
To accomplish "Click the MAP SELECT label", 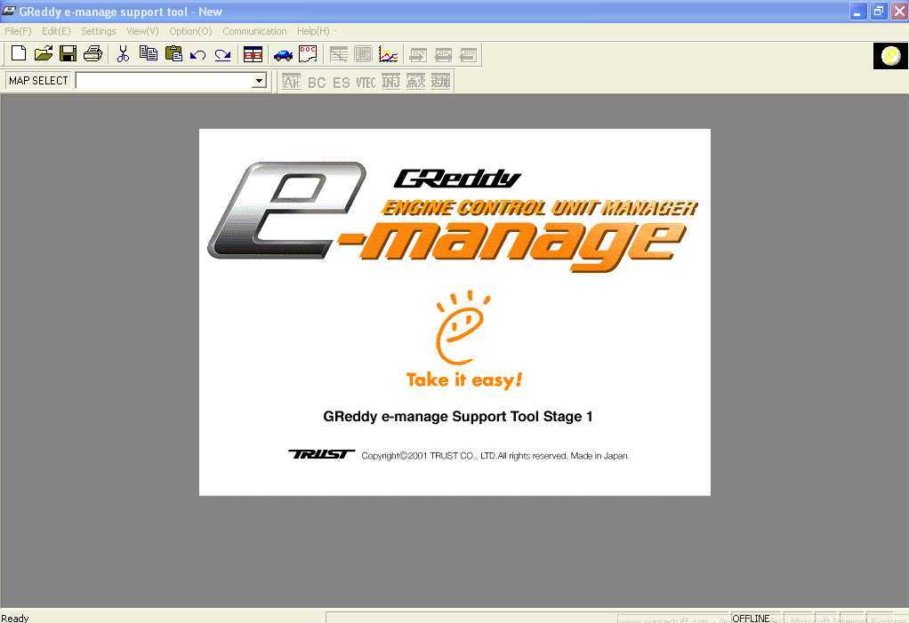I will pyautogui.click(x=38, y=81).
